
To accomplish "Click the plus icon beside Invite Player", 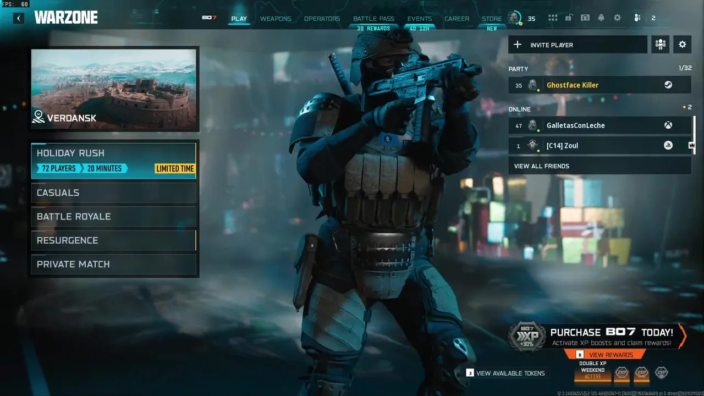I will point(518,45).
